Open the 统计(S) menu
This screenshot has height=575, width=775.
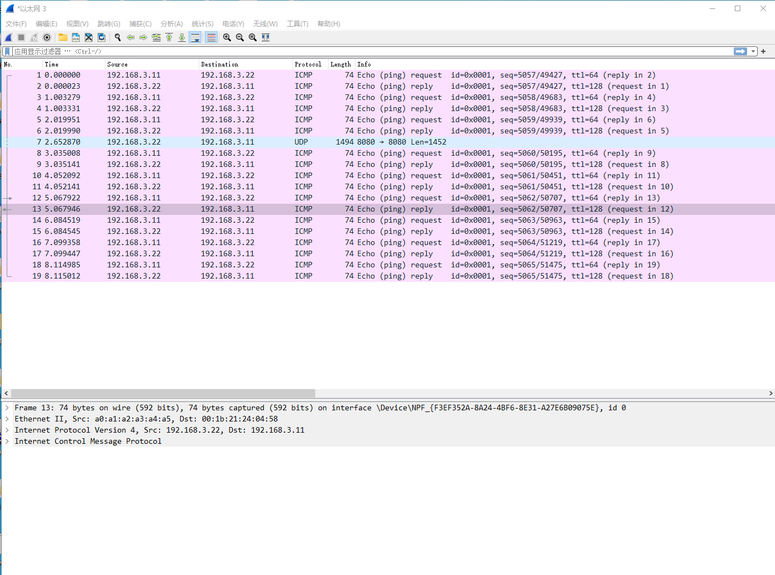point(202,23)
